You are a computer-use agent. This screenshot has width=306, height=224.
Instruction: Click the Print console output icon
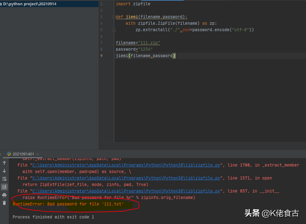point(4,195)
